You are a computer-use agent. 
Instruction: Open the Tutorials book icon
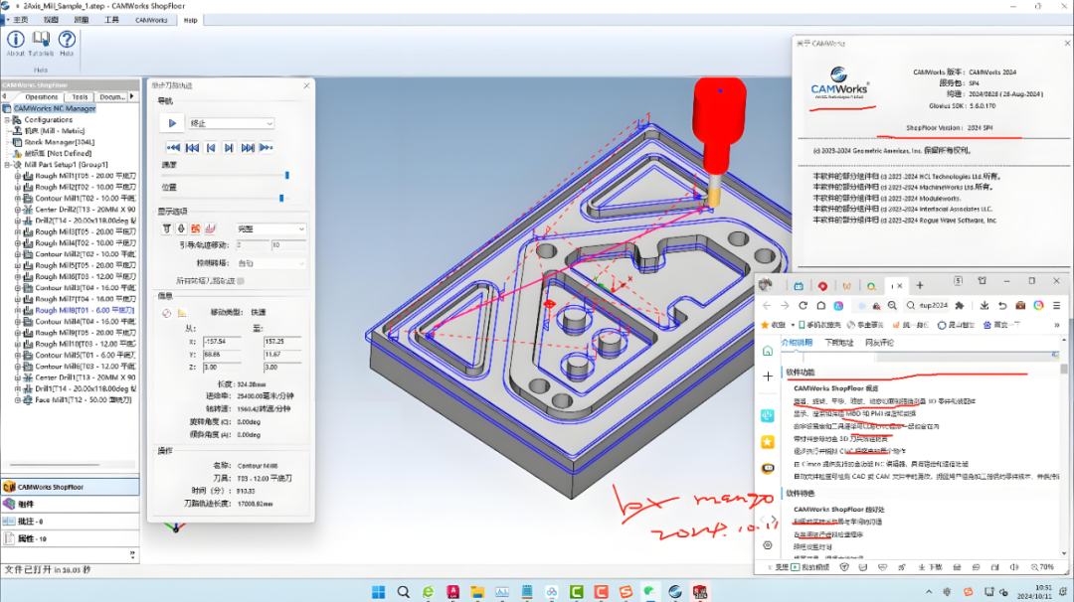(41, 43)
